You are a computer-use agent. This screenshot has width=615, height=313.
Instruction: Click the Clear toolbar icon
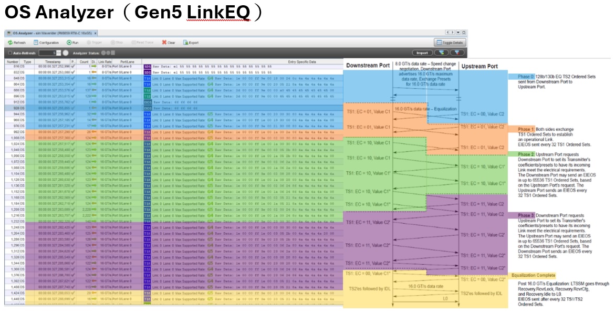[x=169, y=43]
